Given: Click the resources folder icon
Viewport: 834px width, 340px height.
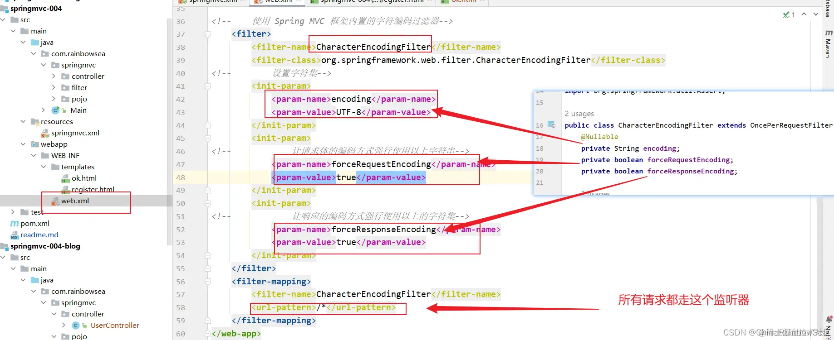Looking at the screenshot, I should pyautogui.click(x=35, y=121).
